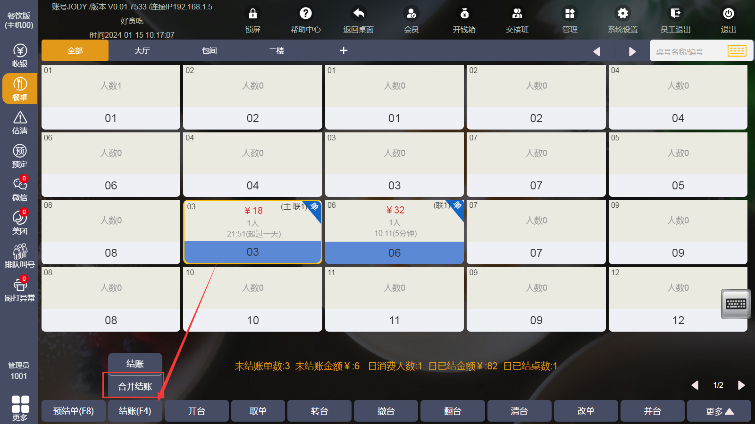Expand the 更多 menu in bottom bar
Image resolution: width=755 pixels, height=424 pixels.
719,411
